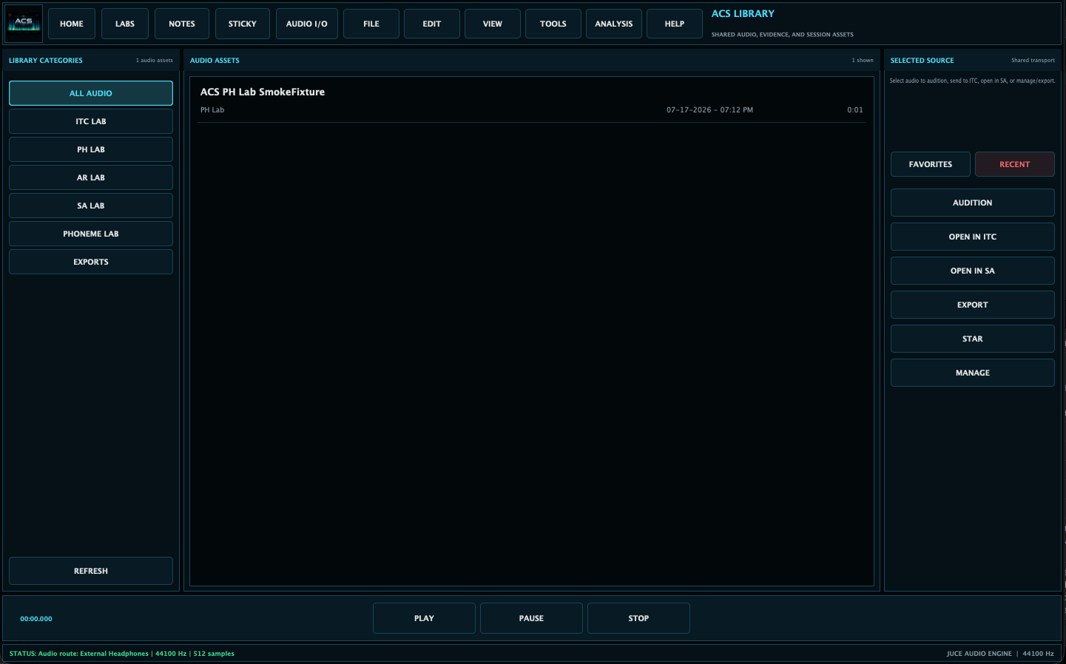Click the STAR button
Image resolution: width=1066 pixels, height=664 pixels.
pos(973,339)
